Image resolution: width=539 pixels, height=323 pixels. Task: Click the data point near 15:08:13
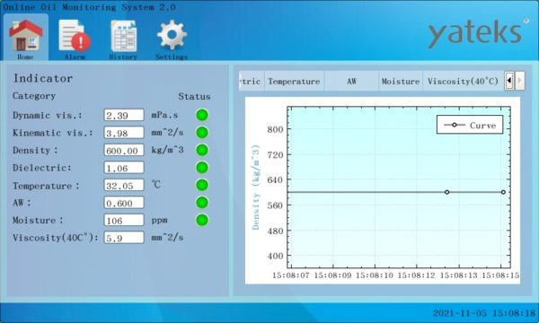coord(446,192)
